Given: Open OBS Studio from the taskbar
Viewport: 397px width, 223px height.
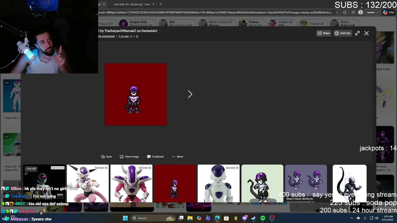Looking at the screenshot, I should click(x=272, y=218).
